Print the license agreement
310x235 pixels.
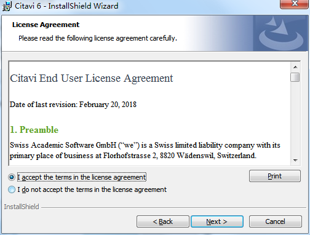point(275,176)
